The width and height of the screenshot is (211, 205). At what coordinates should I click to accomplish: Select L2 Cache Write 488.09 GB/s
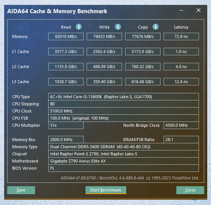[x=104, y=67]
